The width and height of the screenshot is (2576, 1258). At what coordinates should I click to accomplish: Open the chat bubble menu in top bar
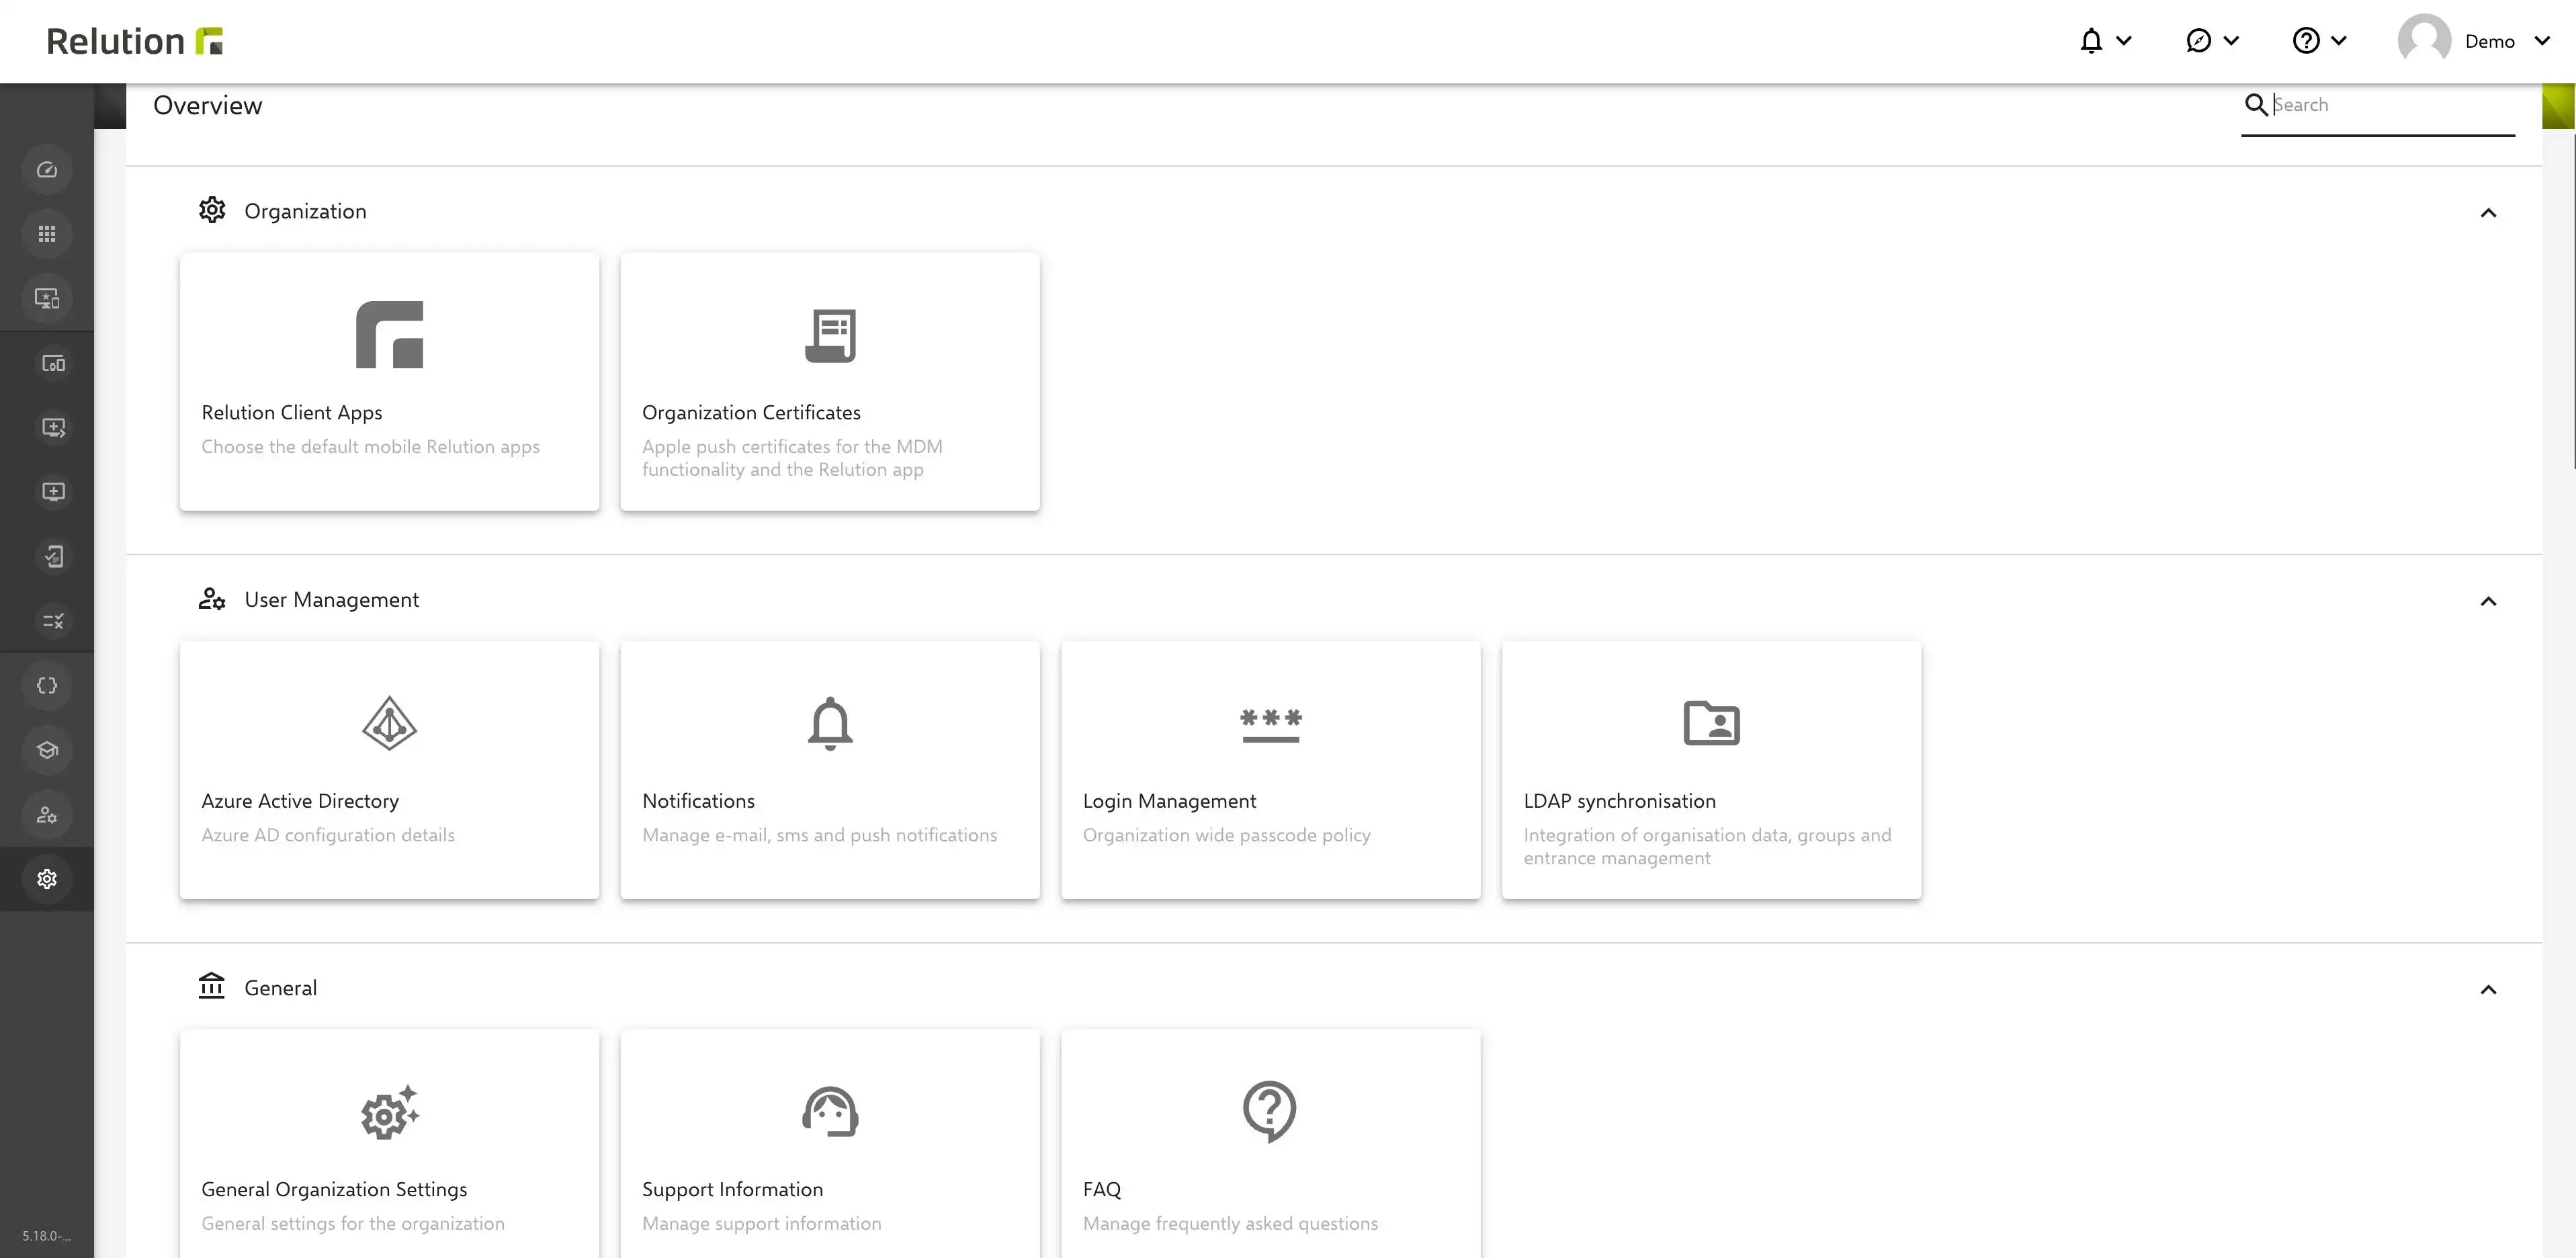(2198, 41)
